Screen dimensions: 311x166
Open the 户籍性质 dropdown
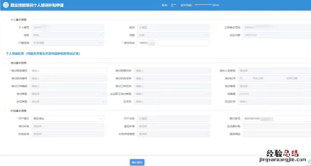pos(67,43)
